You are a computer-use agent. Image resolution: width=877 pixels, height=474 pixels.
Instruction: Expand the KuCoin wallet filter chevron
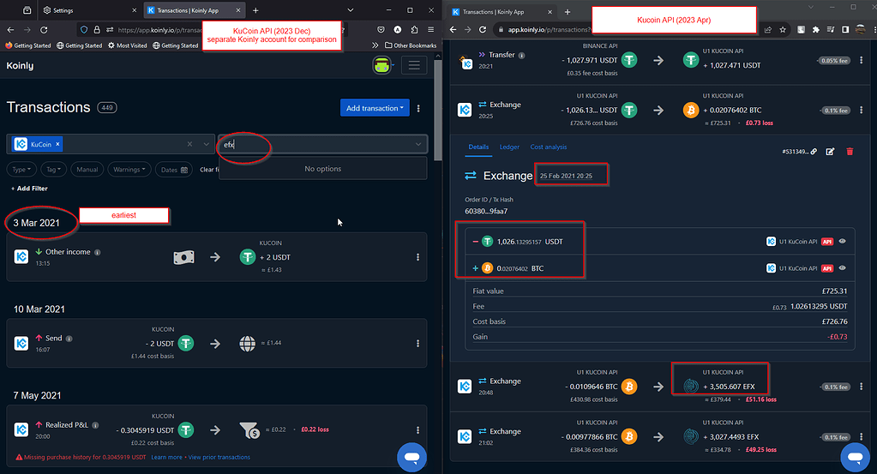(207, 144)
